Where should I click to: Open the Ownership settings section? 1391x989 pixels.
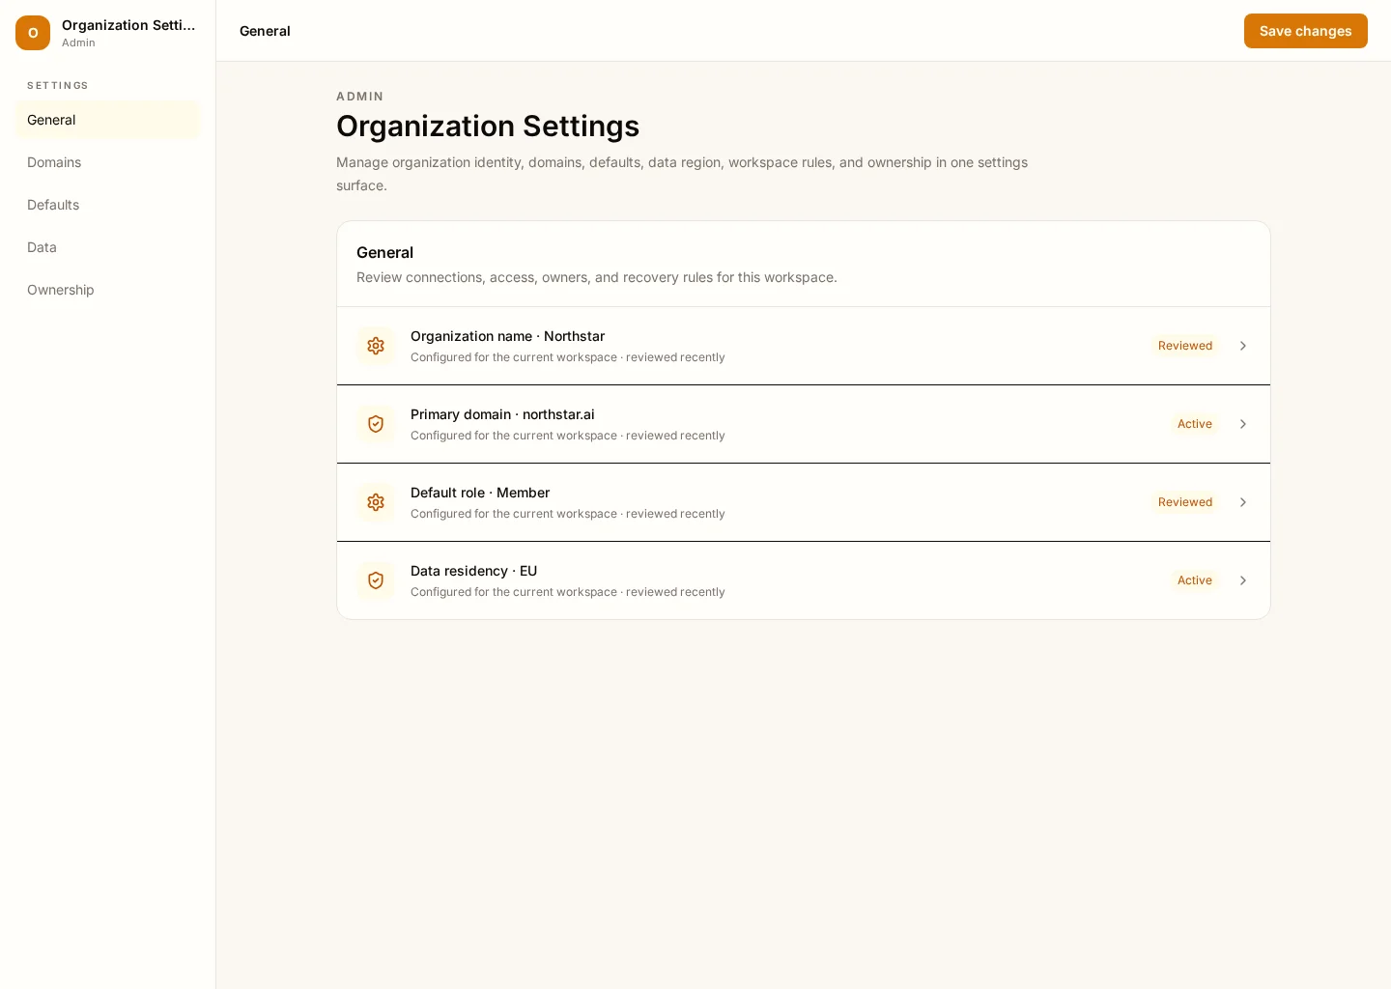(x=107, y=290)
